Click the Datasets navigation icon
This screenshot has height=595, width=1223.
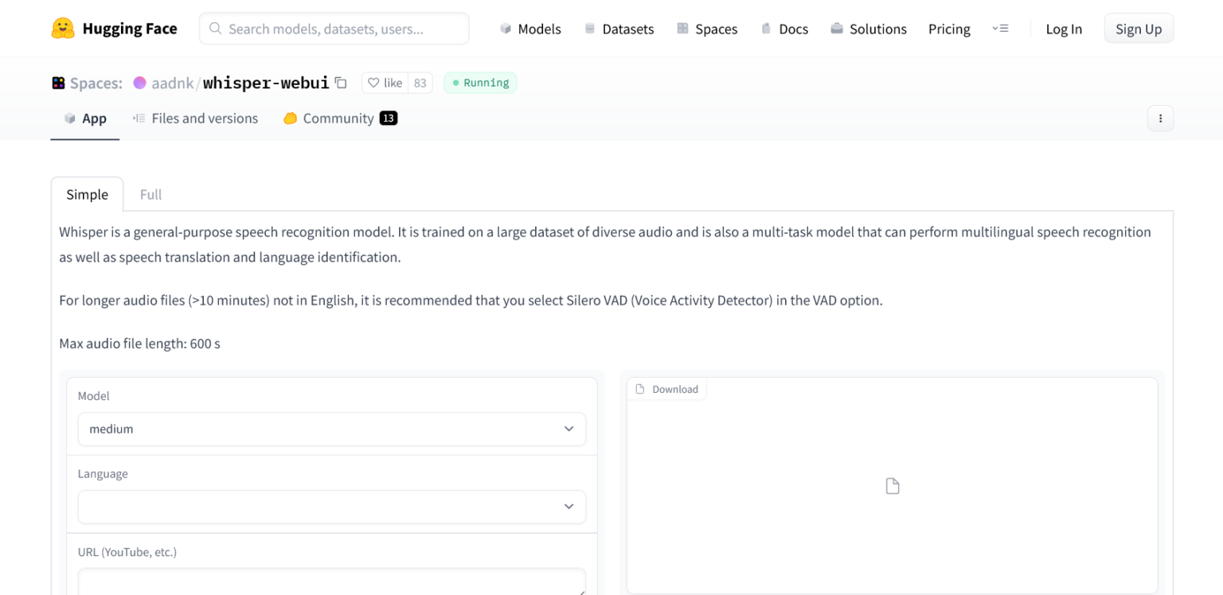coord(588,28)
